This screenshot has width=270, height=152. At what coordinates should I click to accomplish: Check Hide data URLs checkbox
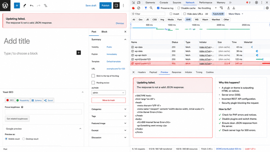point(185,14)
